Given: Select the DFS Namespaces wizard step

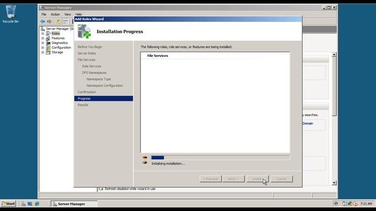Looking at the screenshot, I should (94, 73).
